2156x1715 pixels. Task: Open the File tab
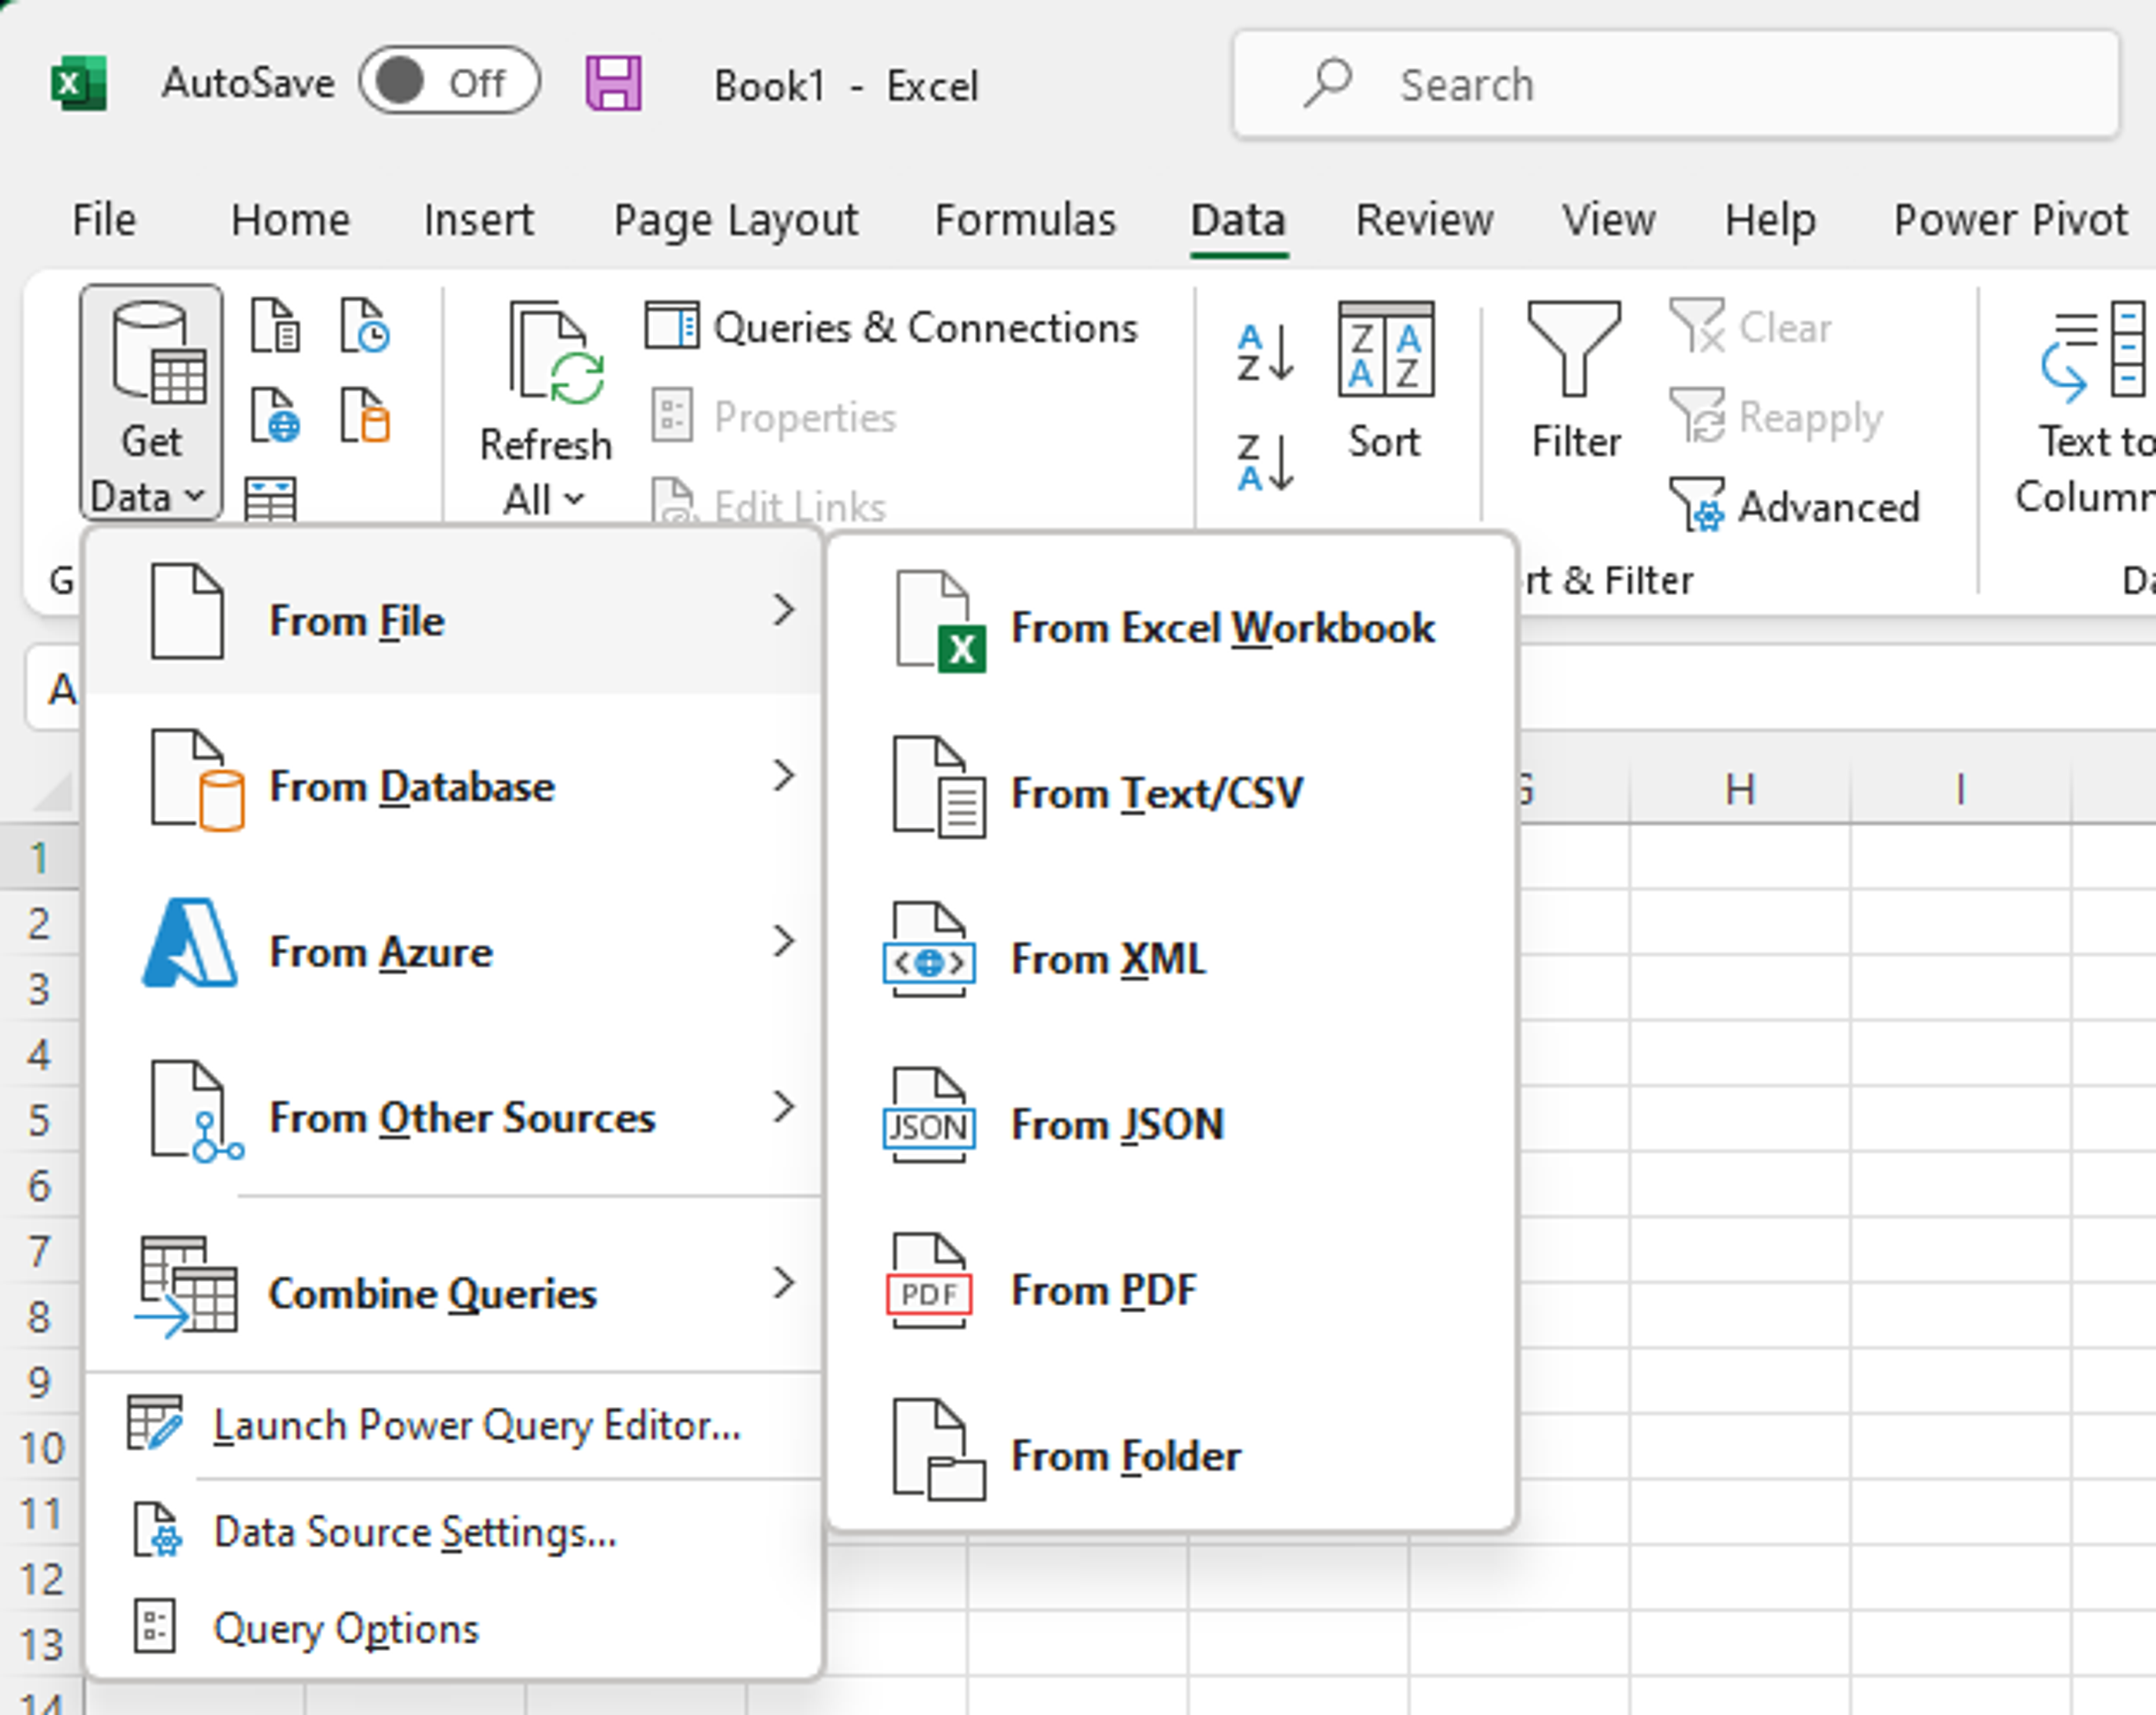click(104, 219)
